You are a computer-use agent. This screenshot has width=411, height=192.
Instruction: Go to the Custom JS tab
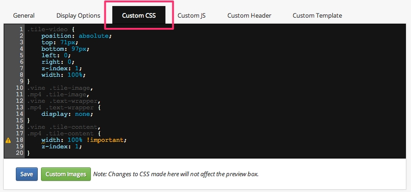[x=192, y=15]
